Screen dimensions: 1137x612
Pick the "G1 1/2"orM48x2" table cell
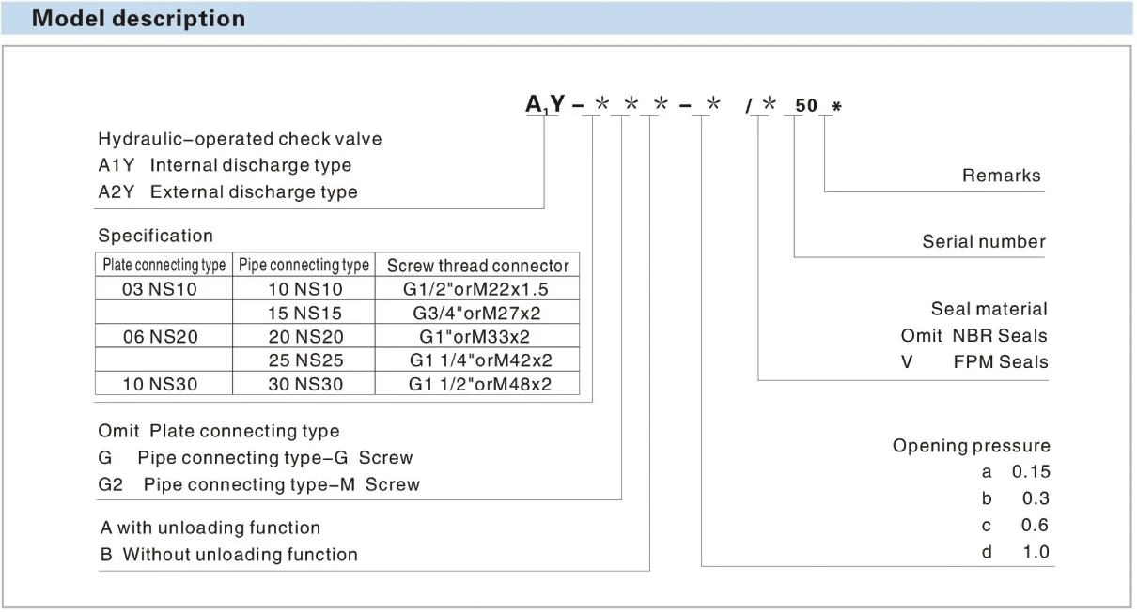(479, 384)
